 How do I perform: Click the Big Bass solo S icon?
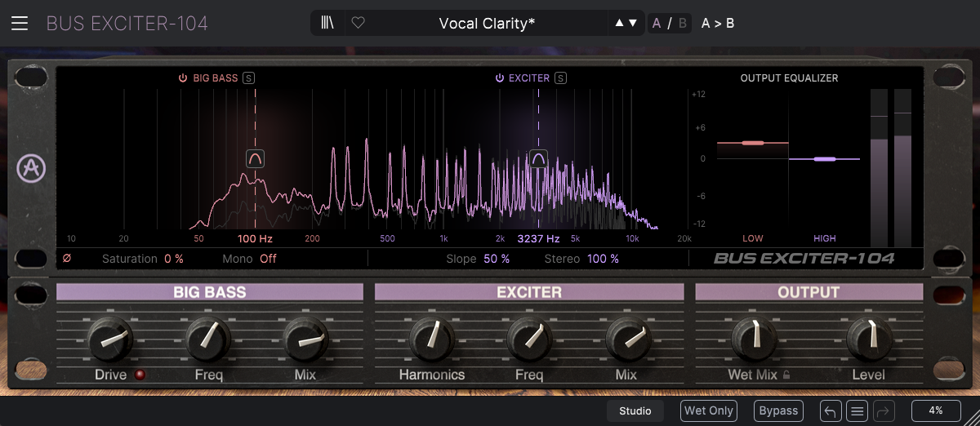tap(249, 78)
